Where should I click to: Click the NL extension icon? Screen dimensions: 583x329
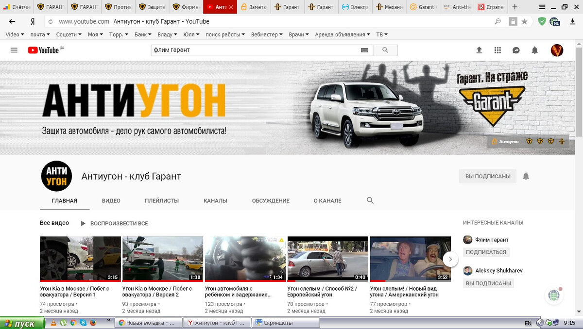point(554,21)
